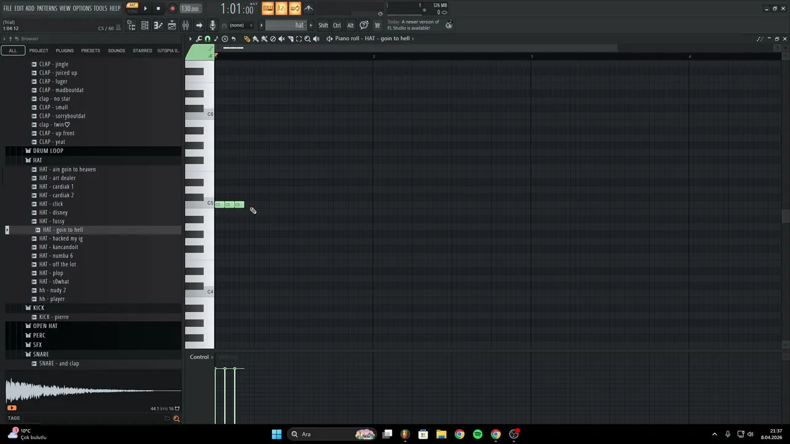Viewport: 790px width, 444px height.
Task: Click the circular stamp icon in piano roll toolbar
Action: coord(225,39)
